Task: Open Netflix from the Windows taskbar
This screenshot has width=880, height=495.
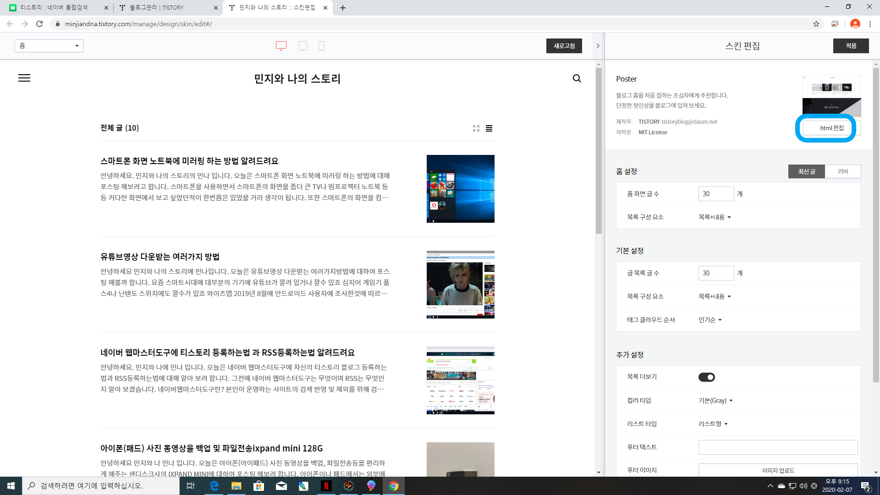Action: 326,486
